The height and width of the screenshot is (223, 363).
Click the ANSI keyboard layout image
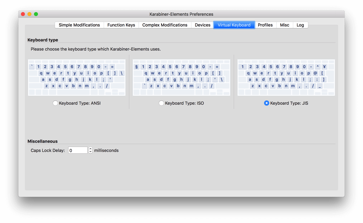(x=77, y=78)
